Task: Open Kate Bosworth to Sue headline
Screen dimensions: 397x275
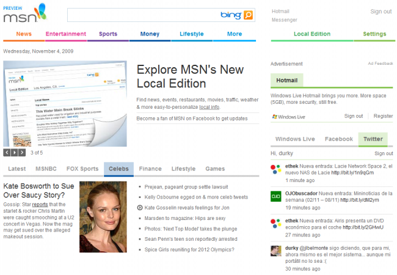Action: 38,191
